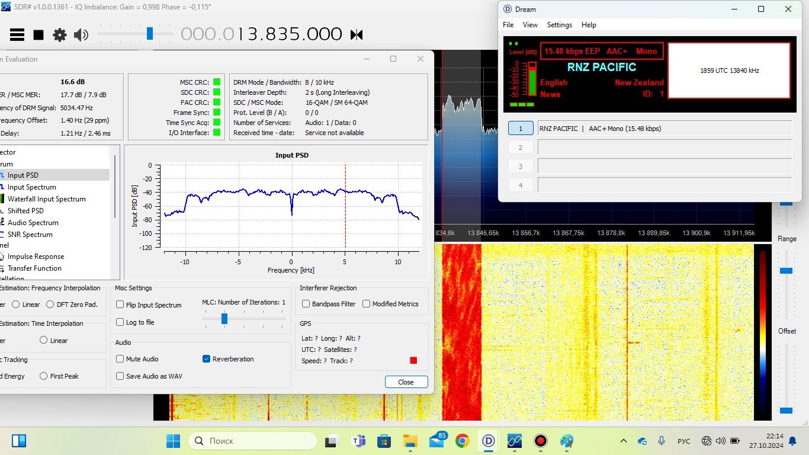809x455 pixels.
Task: Enable Flip Input Spectrum checkbox
Action: pos(120,305)
